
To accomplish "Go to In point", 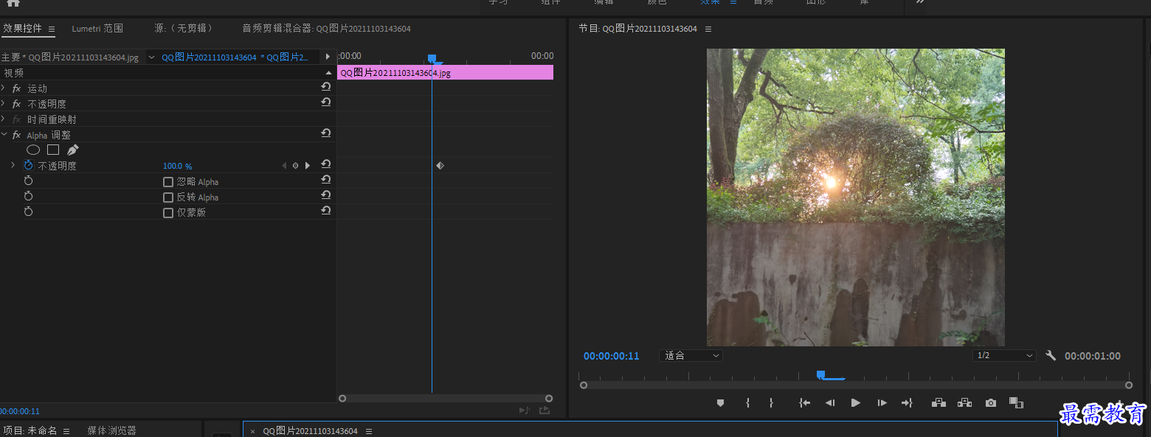I will 805,403.
